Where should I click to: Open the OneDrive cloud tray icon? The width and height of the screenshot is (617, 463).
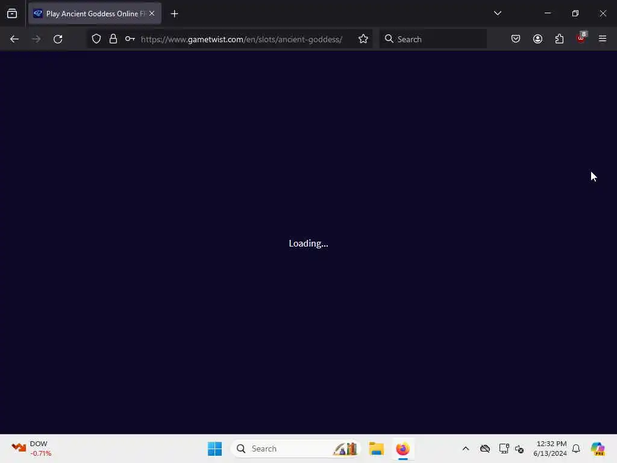tap(485, 449)
